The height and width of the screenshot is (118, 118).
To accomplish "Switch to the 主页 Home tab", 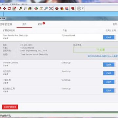I will (24, 24).
